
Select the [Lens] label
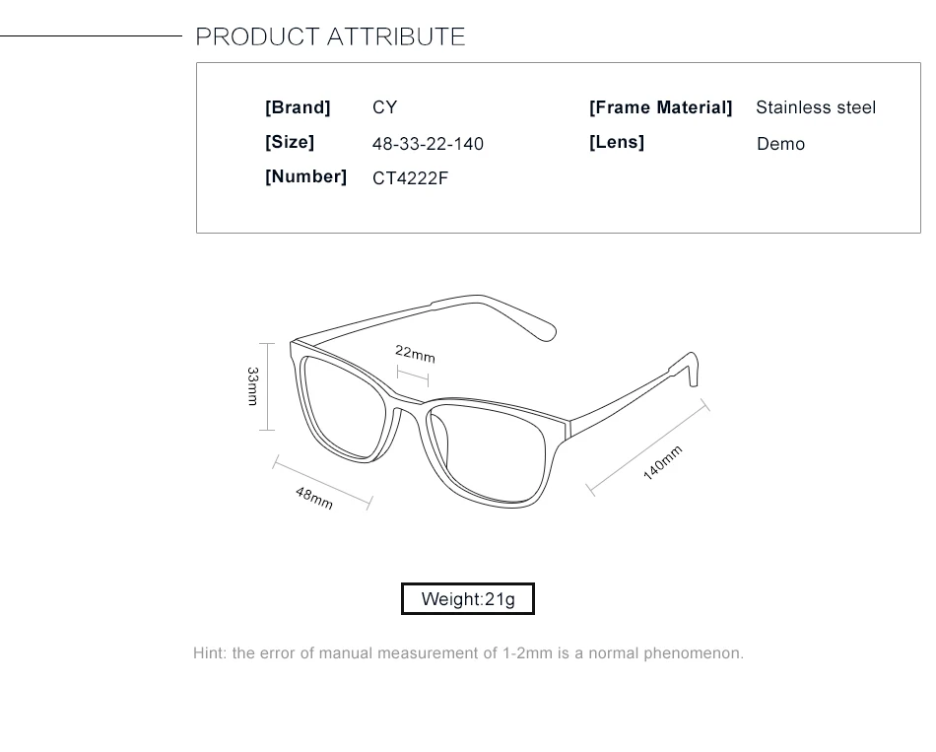[x=617, y=142]
